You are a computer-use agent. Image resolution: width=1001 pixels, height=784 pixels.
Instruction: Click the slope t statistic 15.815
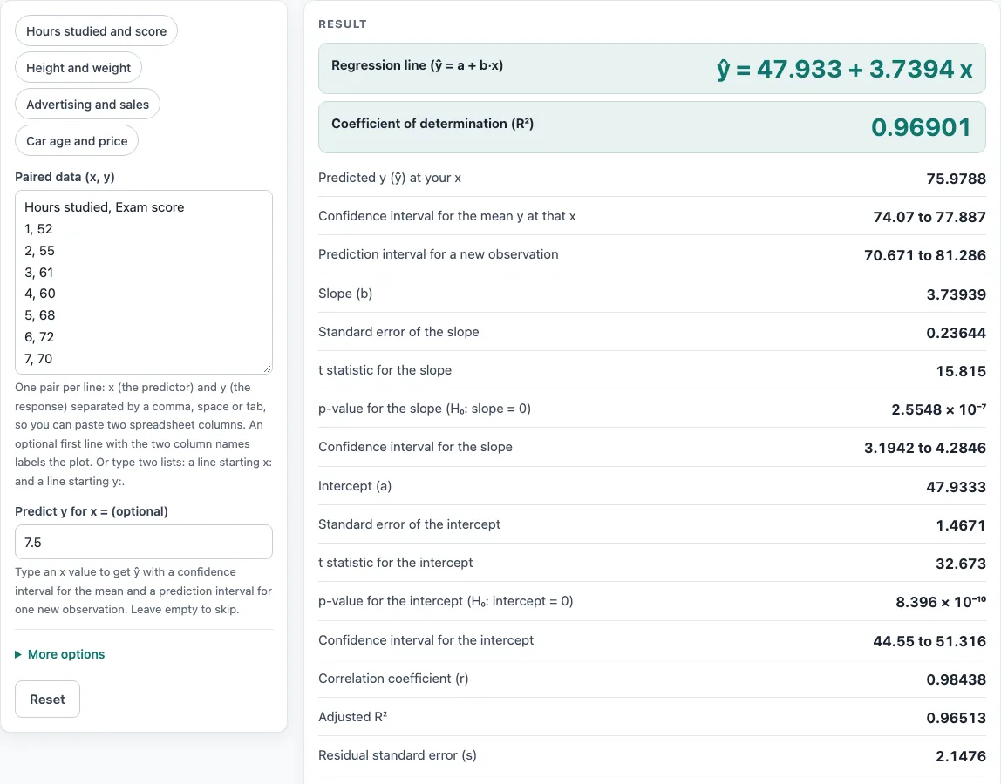pos(961,370)
